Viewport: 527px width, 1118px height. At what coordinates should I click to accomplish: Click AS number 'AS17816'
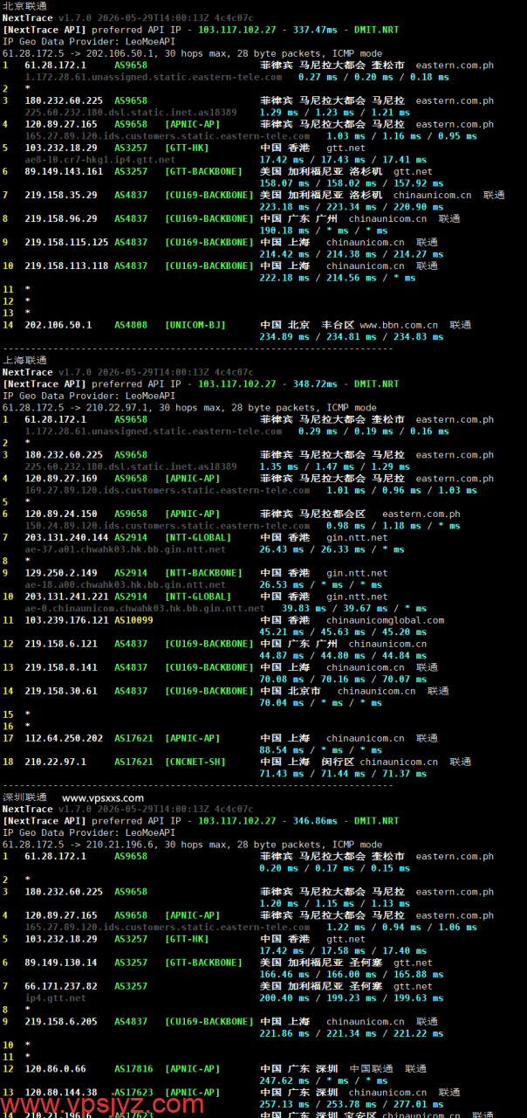133,1069
